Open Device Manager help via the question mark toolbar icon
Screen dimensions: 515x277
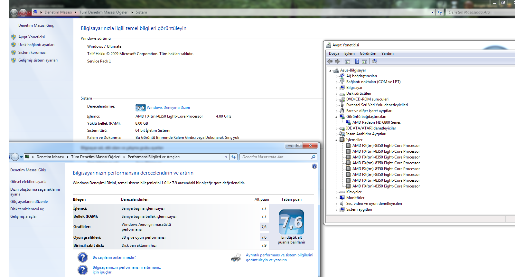(357, 61)
